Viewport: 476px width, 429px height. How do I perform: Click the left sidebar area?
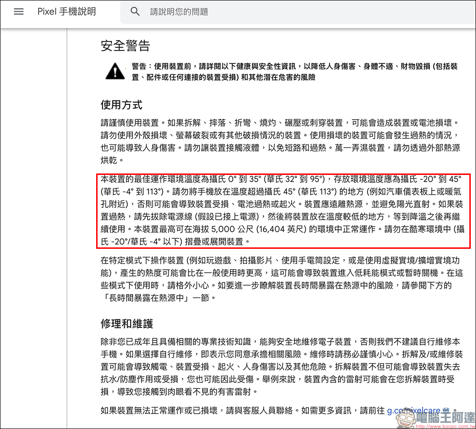[33, 214]
